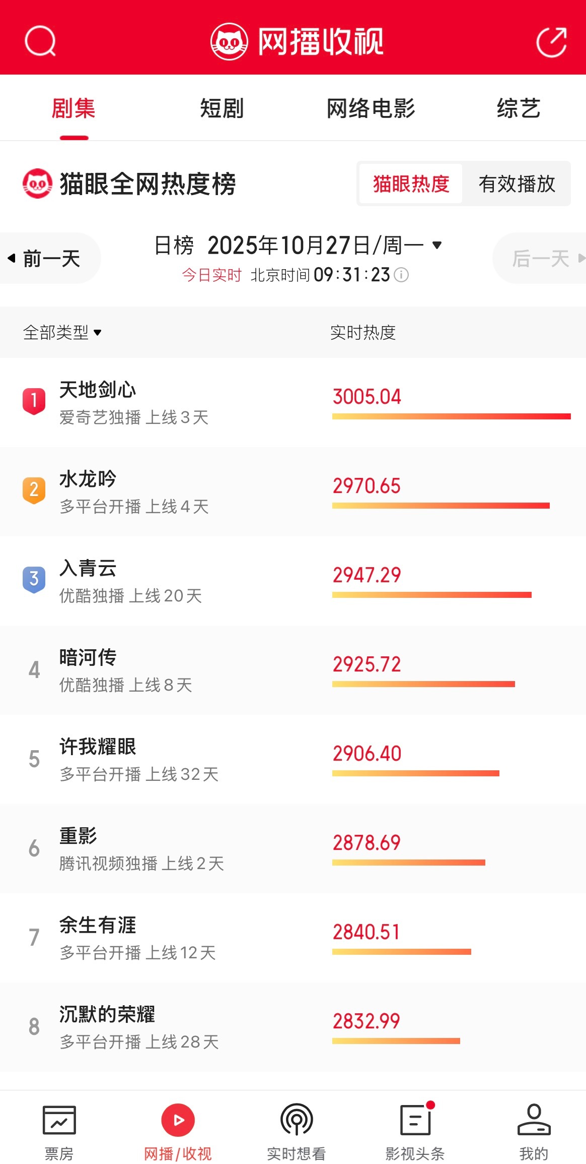Tap the 网播/收视 play icon
This screenshot has height=1164, width=586.
tap(178, 1120)
